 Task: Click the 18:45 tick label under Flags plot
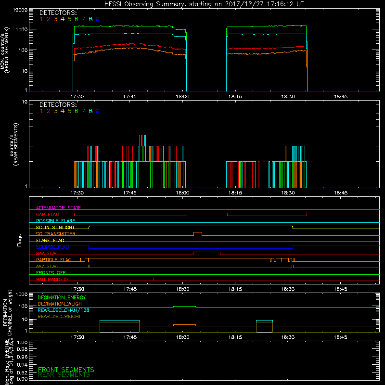pyautogui.click(x=341, y=289)
